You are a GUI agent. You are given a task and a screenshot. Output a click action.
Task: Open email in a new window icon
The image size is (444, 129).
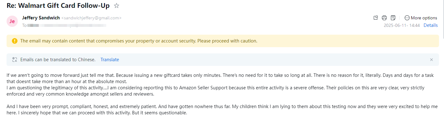[376, 18]
